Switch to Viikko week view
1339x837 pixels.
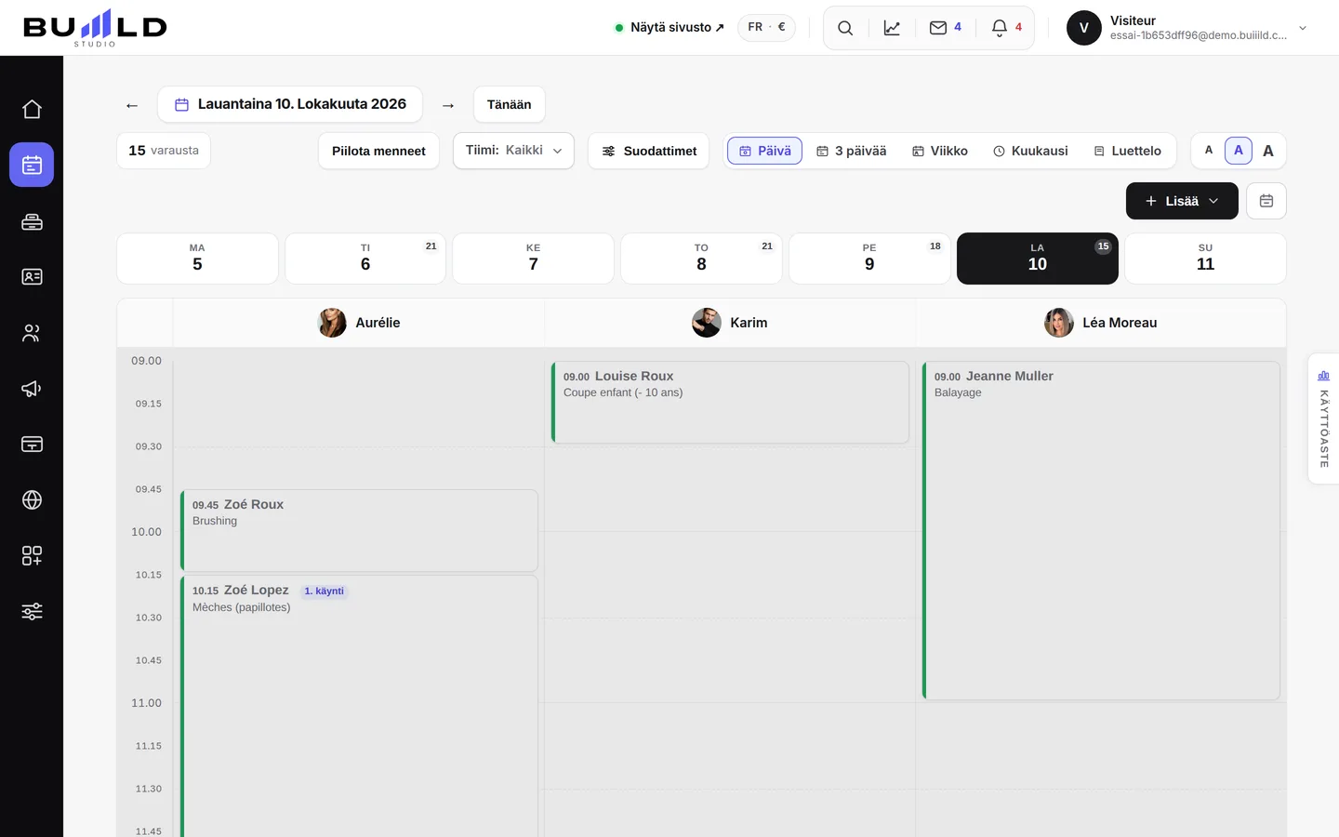(x=939, y=151)
